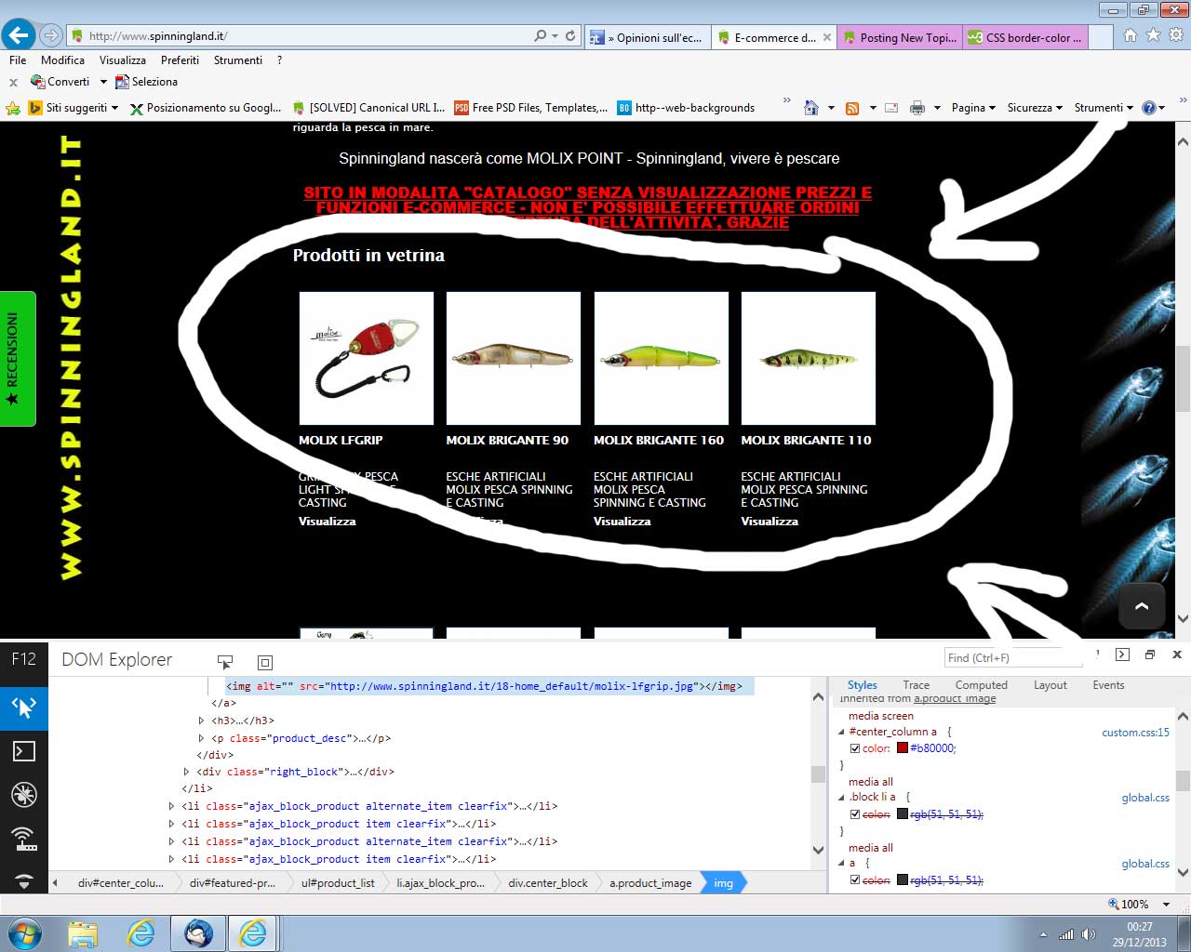This screenshot has height=952, width=1191.
Task: Click the Find (Ctrl+F) search box
Action: (x=1014, y=657)
